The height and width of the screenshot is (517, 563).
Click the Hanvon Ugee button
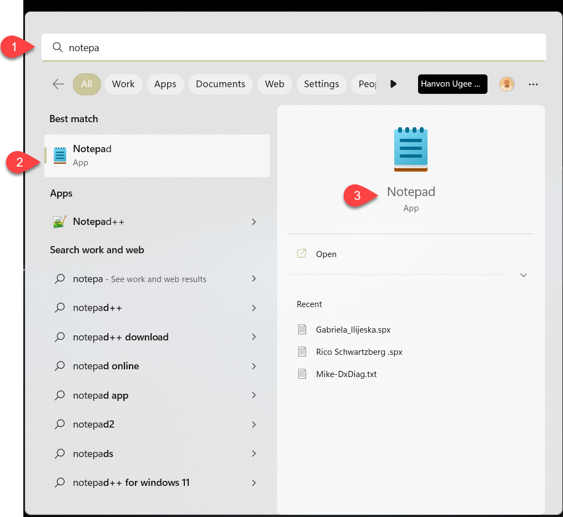[453, 84]
